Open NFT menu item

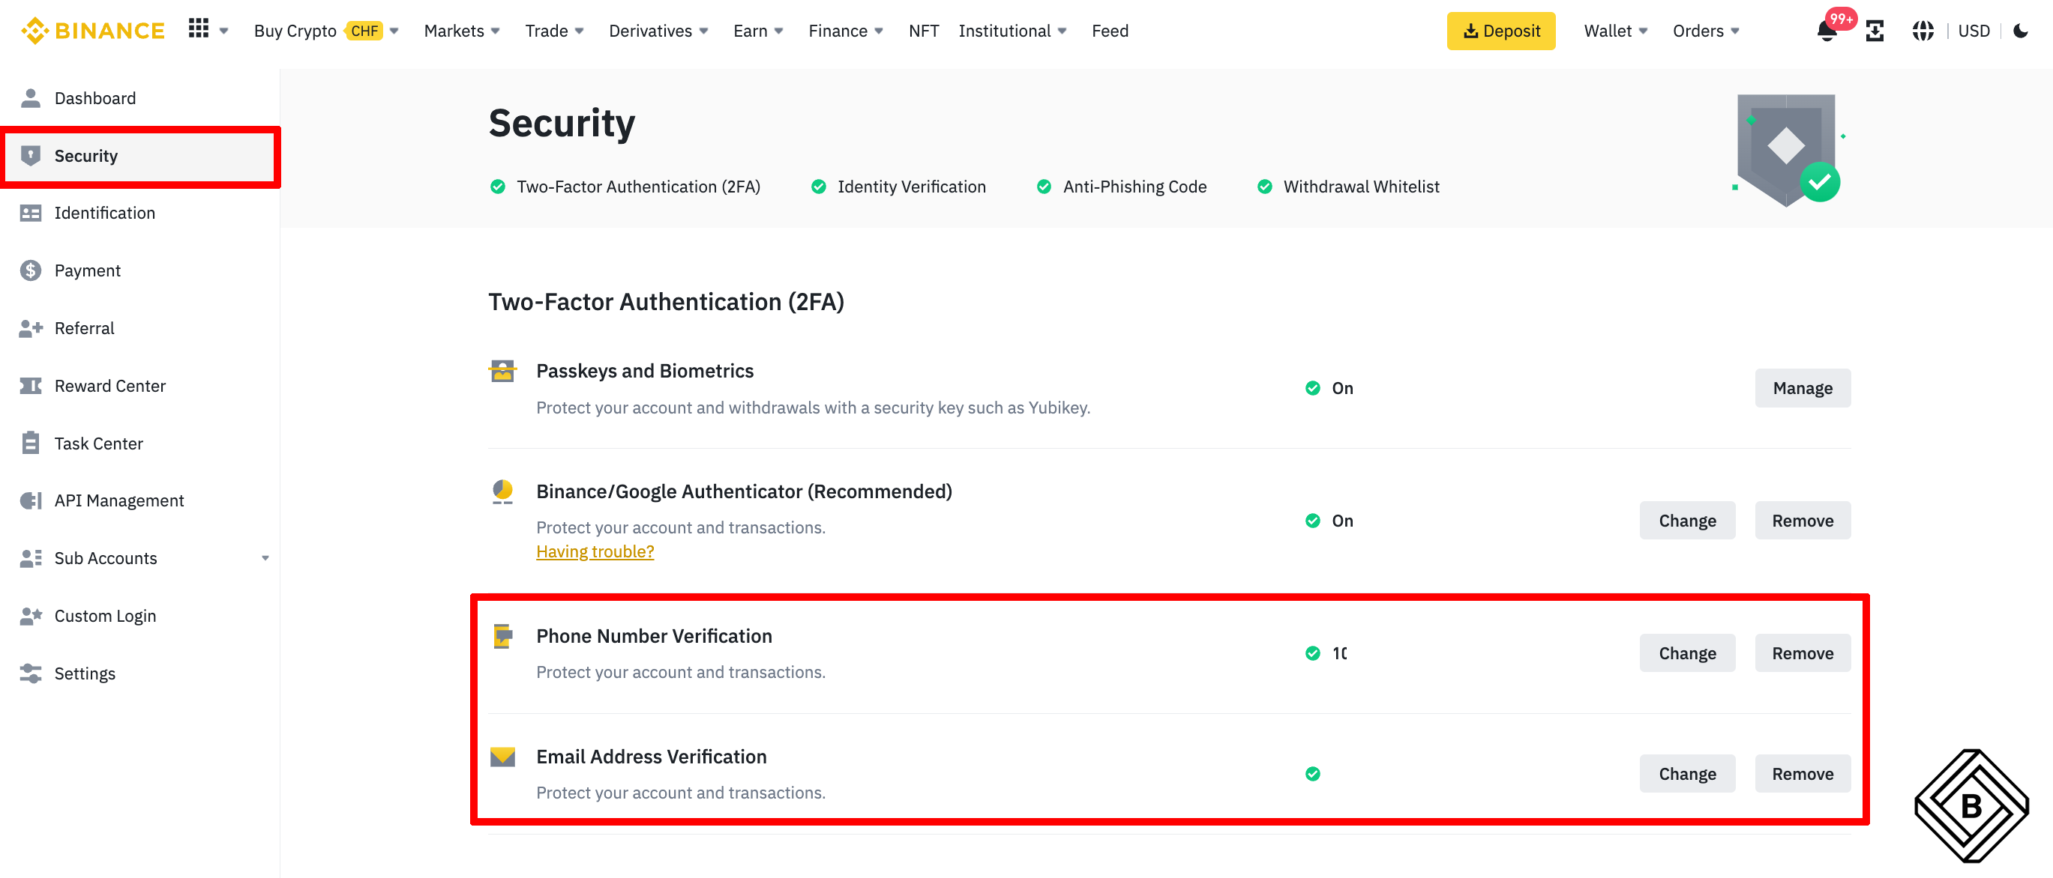[x=923, y=31]
